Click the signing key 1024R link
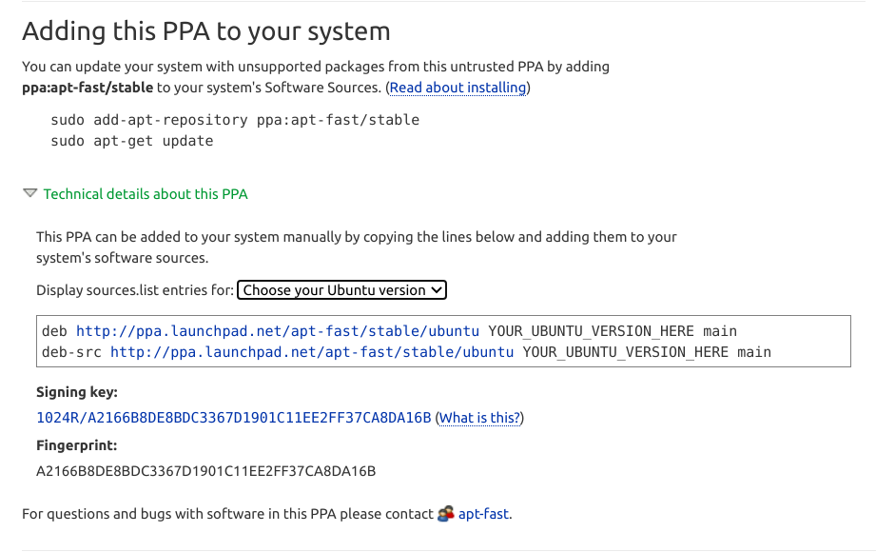 coord(234,418)
